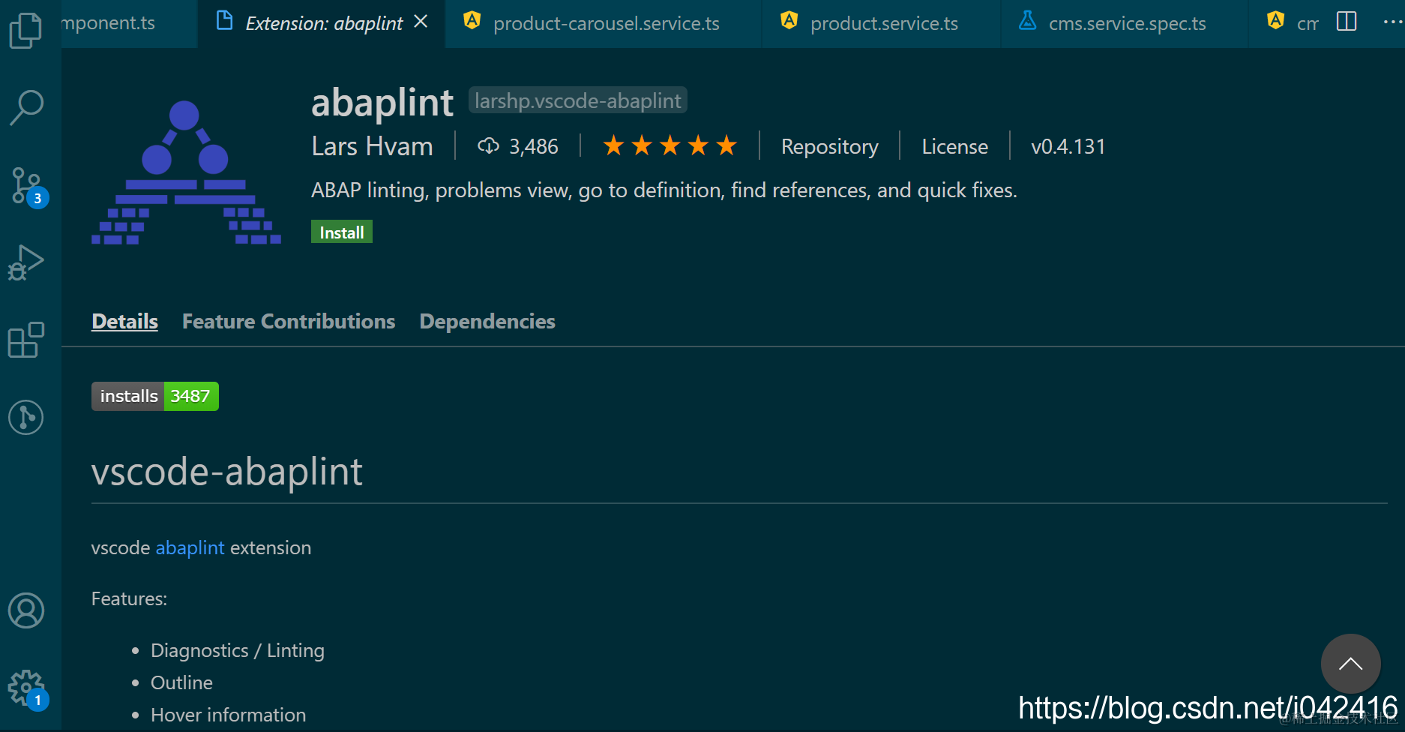Viewport: 1405px width, 732px height.
Task: Click the abaplint extension title
Action: pos(382,103)
